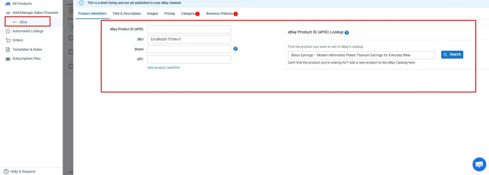
Task: Click Category tab error badge
Action: pyautogui.click(x=198, y=14)
